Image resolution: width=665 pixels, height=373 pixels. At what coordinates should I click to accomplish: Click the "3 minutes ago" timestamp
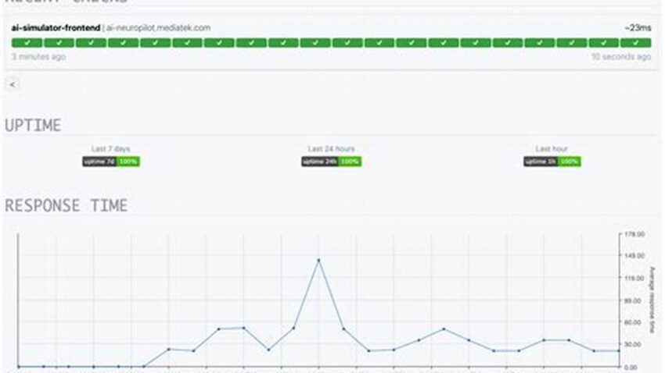pos(38,57)
